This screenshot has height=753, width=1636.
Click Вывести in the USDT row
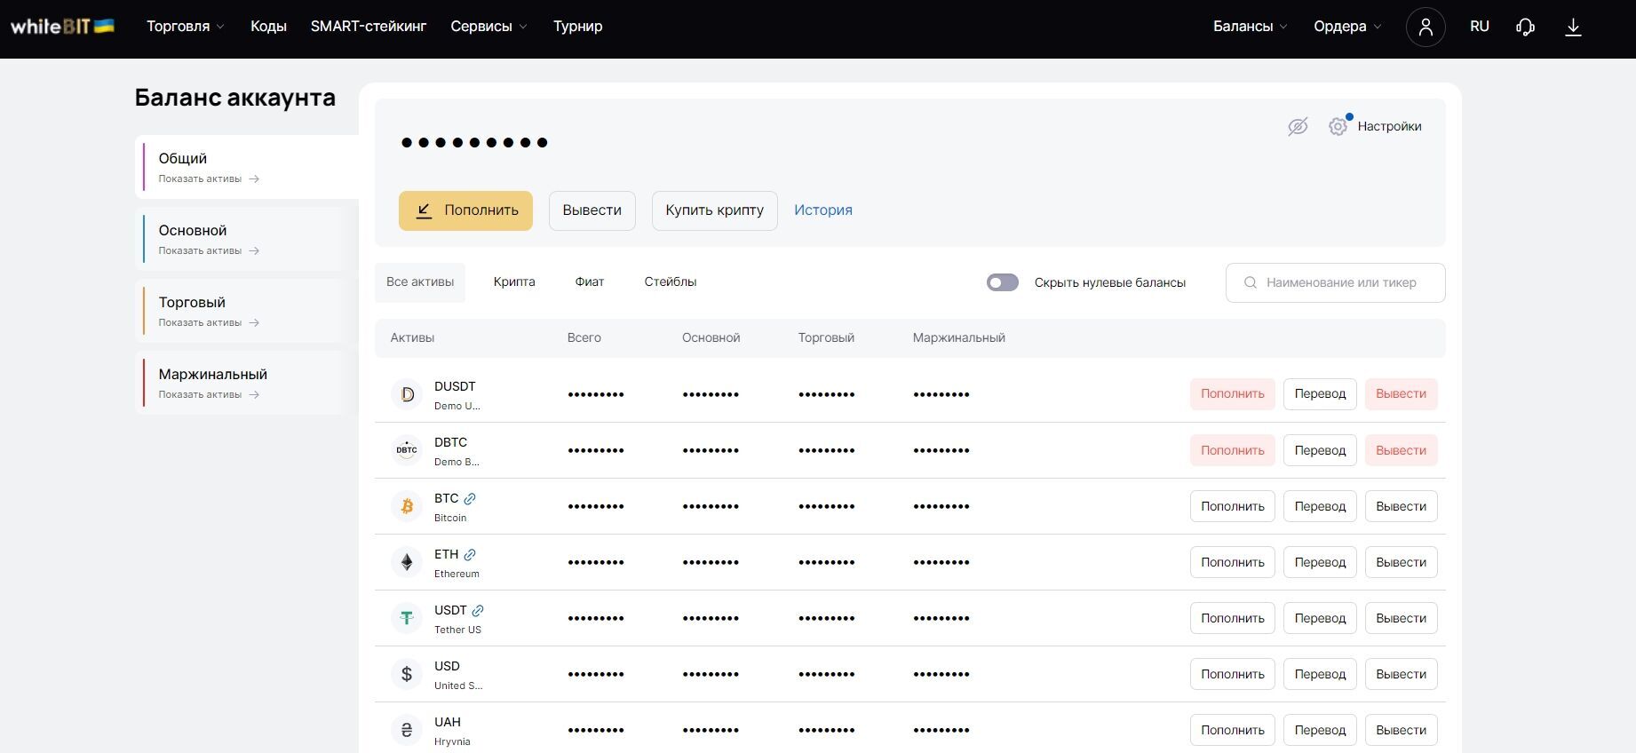[x=1402, y=618]
